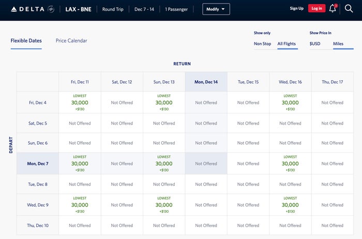
Task: Choose 30,000 fare Dec 7 to Dec 11
Action: pos(80,163)
